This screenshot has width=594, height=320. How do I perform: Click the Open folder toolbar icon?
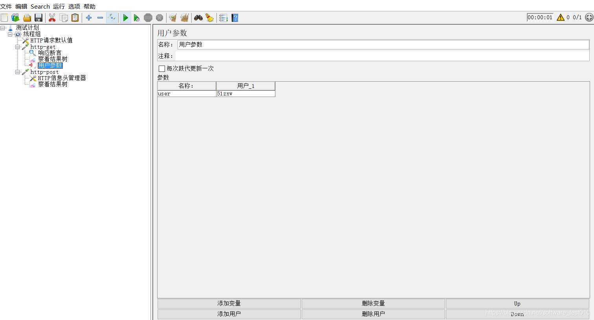[x=27, y=18]
